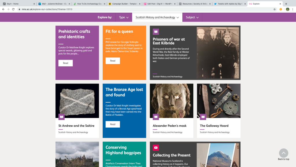
Task: Switch to Campaign Builder tab
Action: [x=124, y=4]
